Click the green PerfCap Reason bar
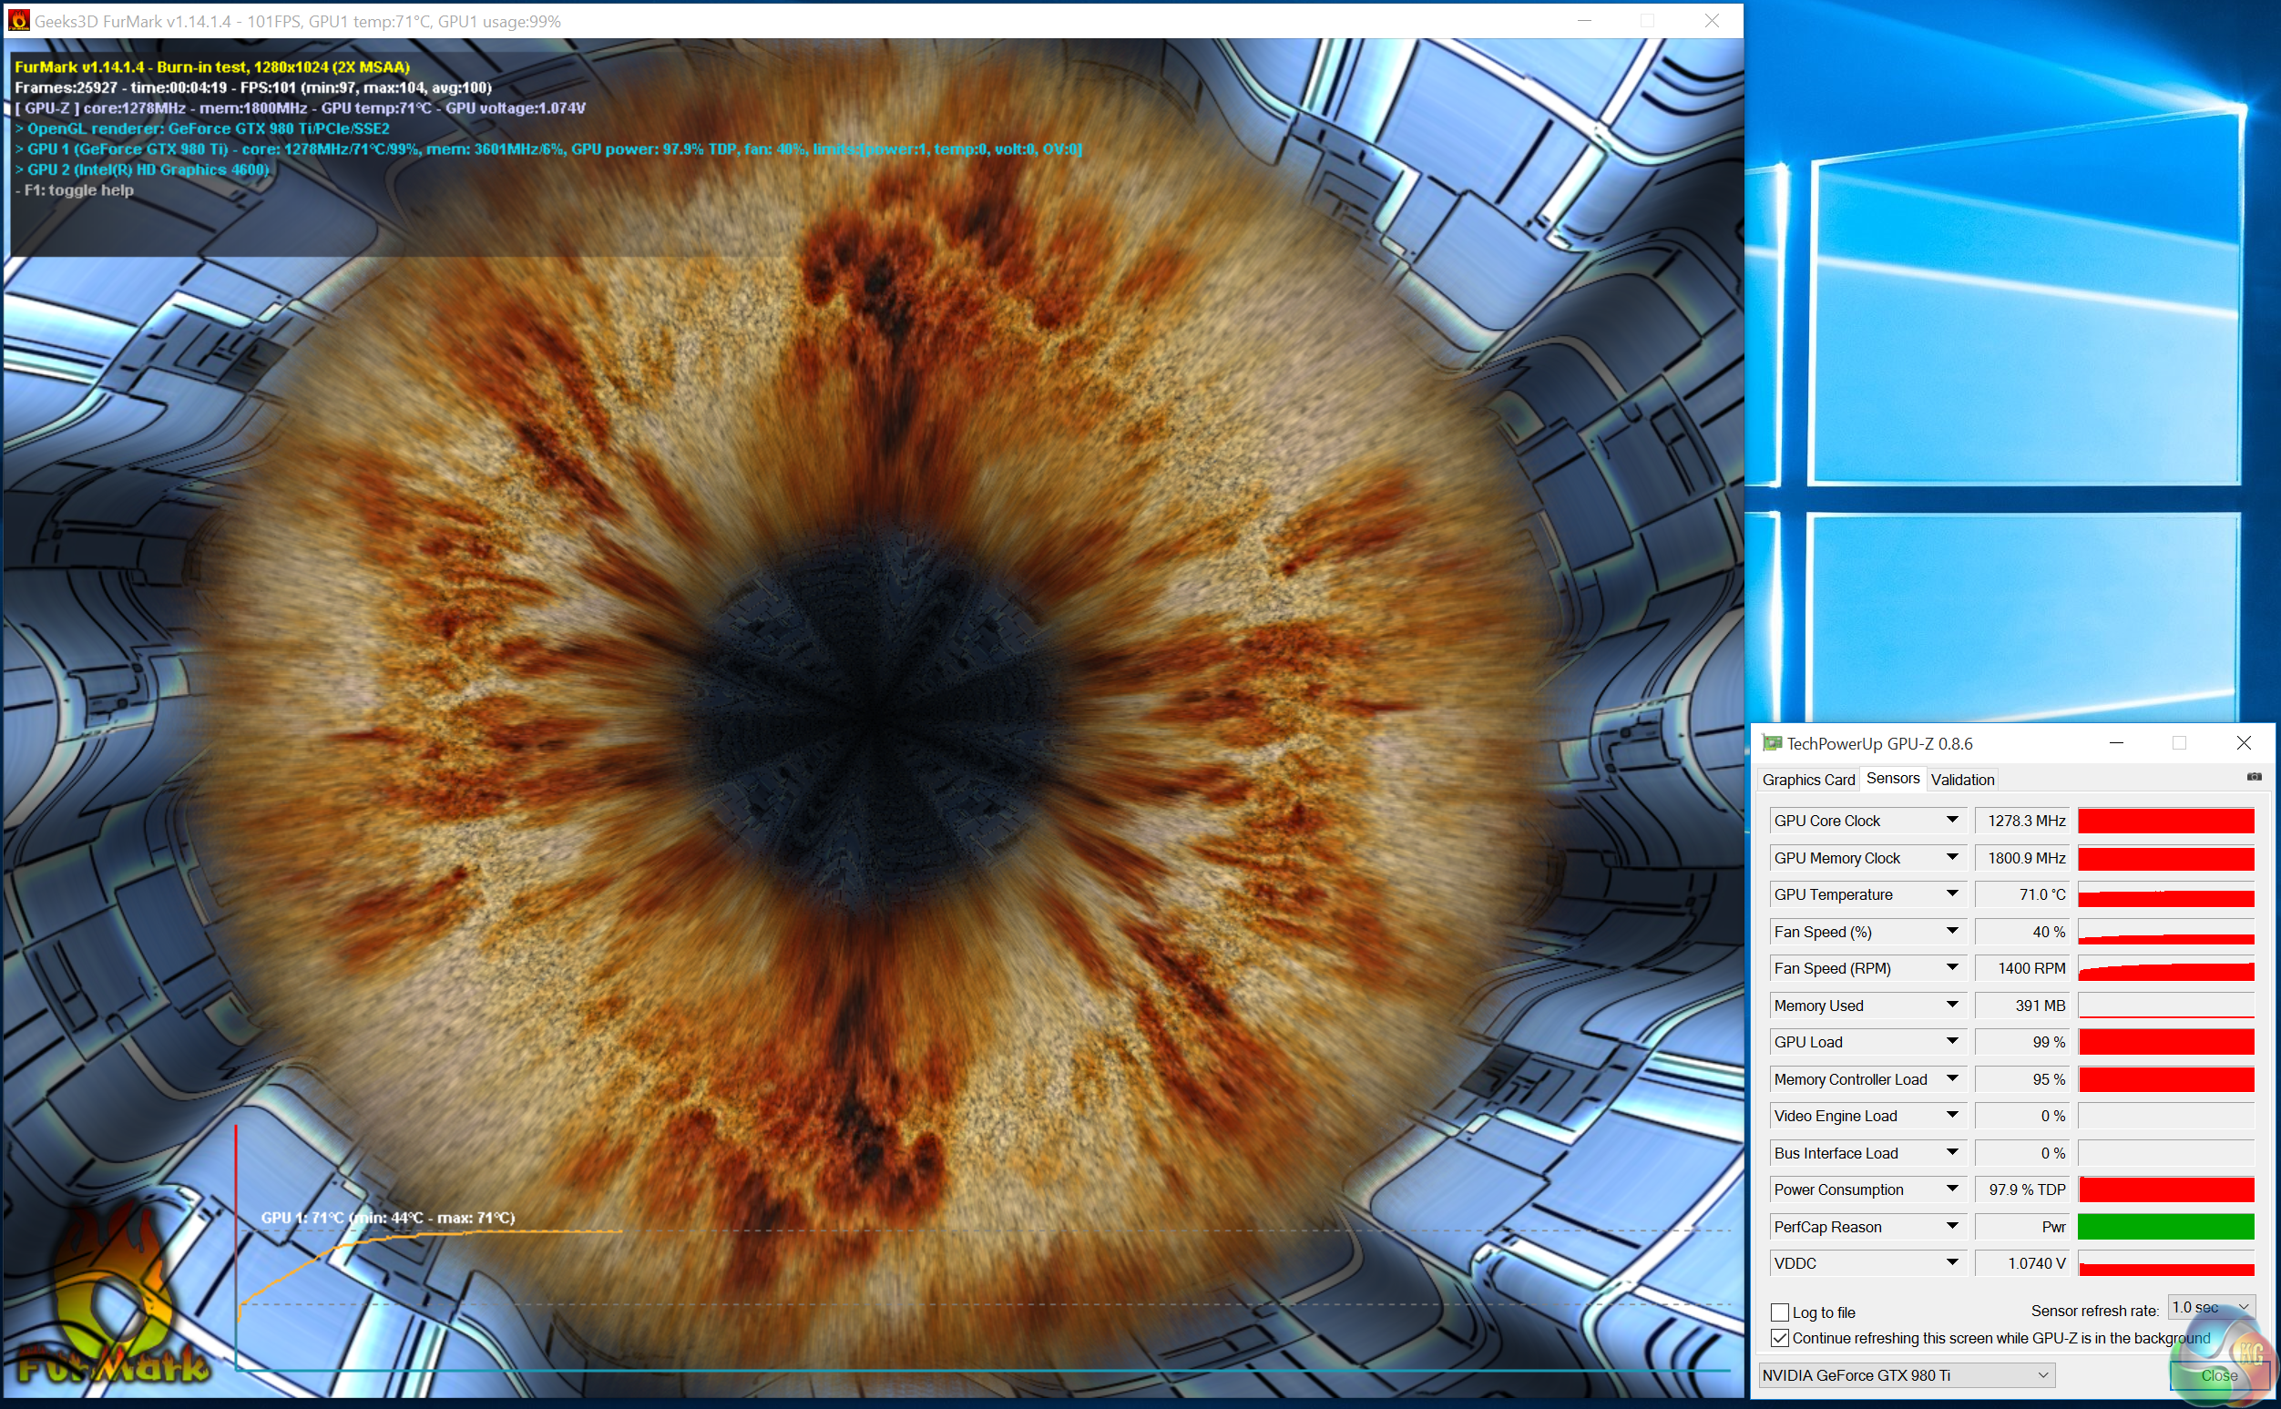The height and width of the screenshot is (1409, 2281). pyautogui.click(x=2165, y=1226)
